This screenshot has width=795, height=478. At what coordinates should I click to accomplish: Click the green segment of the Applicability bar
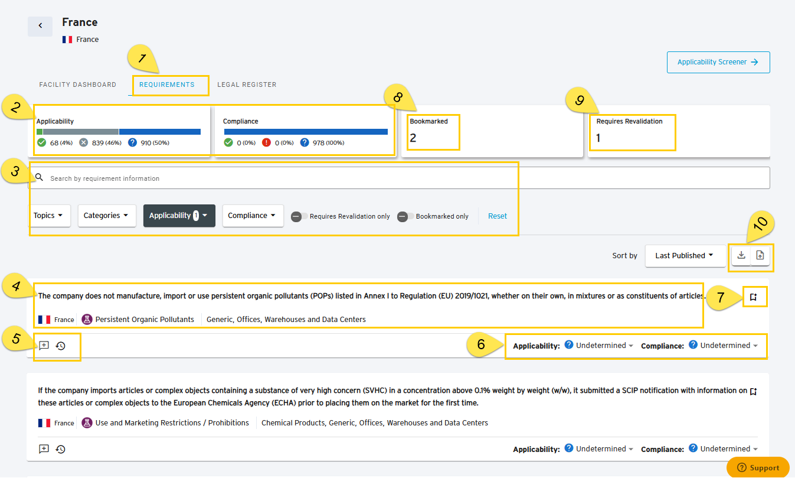[x=40, y=132]
